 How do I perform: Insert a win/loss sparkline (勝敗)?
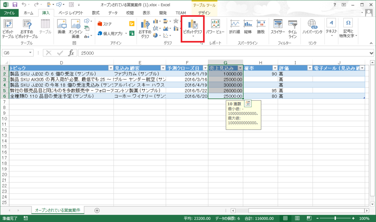261,26
